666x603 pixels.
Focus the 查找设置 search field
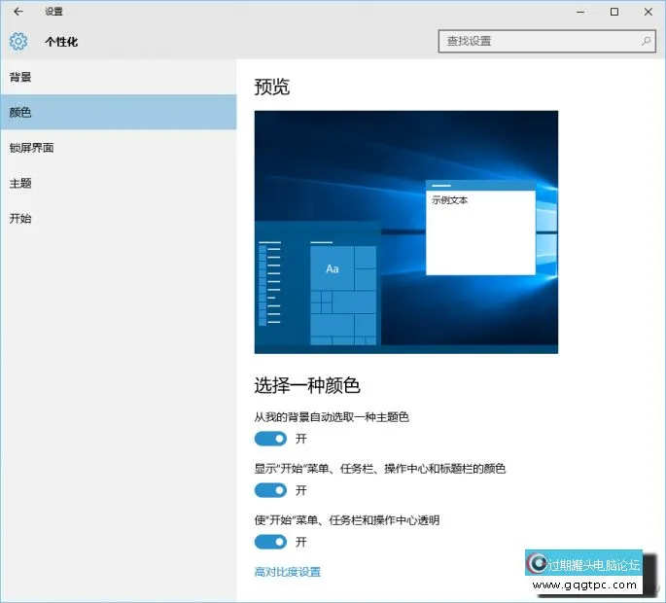(547, 41)
